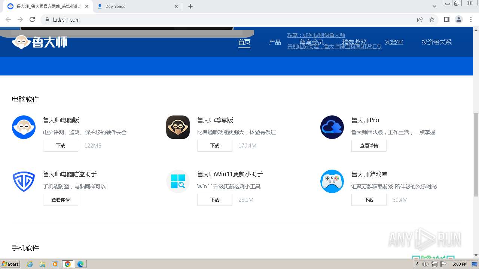Open the 鲁大师Pro cloud icon
This screenshot has width=479, height=269.
click(x=332, y=127)
